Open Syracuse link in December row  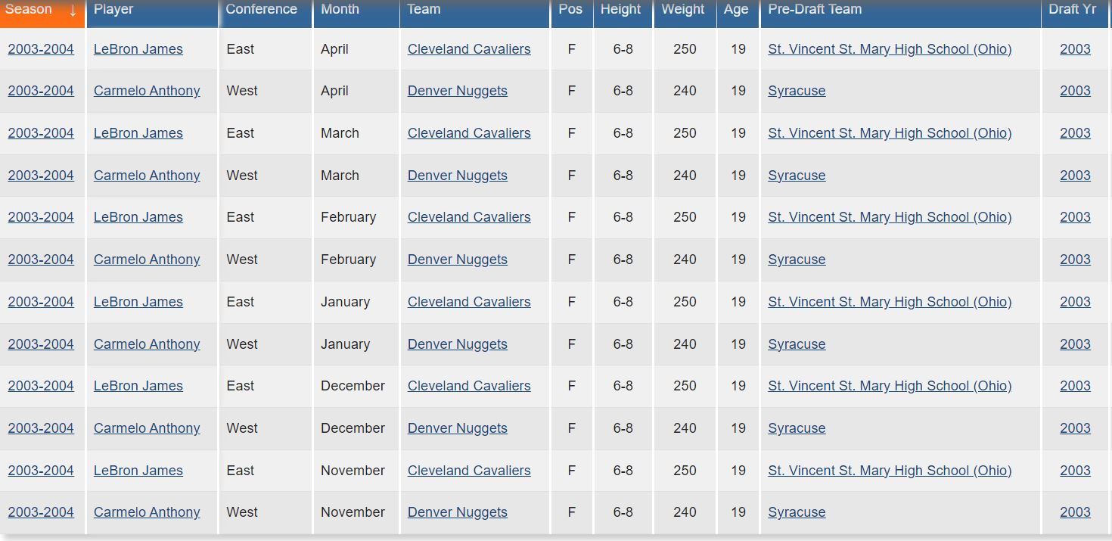tap(797, 428)
